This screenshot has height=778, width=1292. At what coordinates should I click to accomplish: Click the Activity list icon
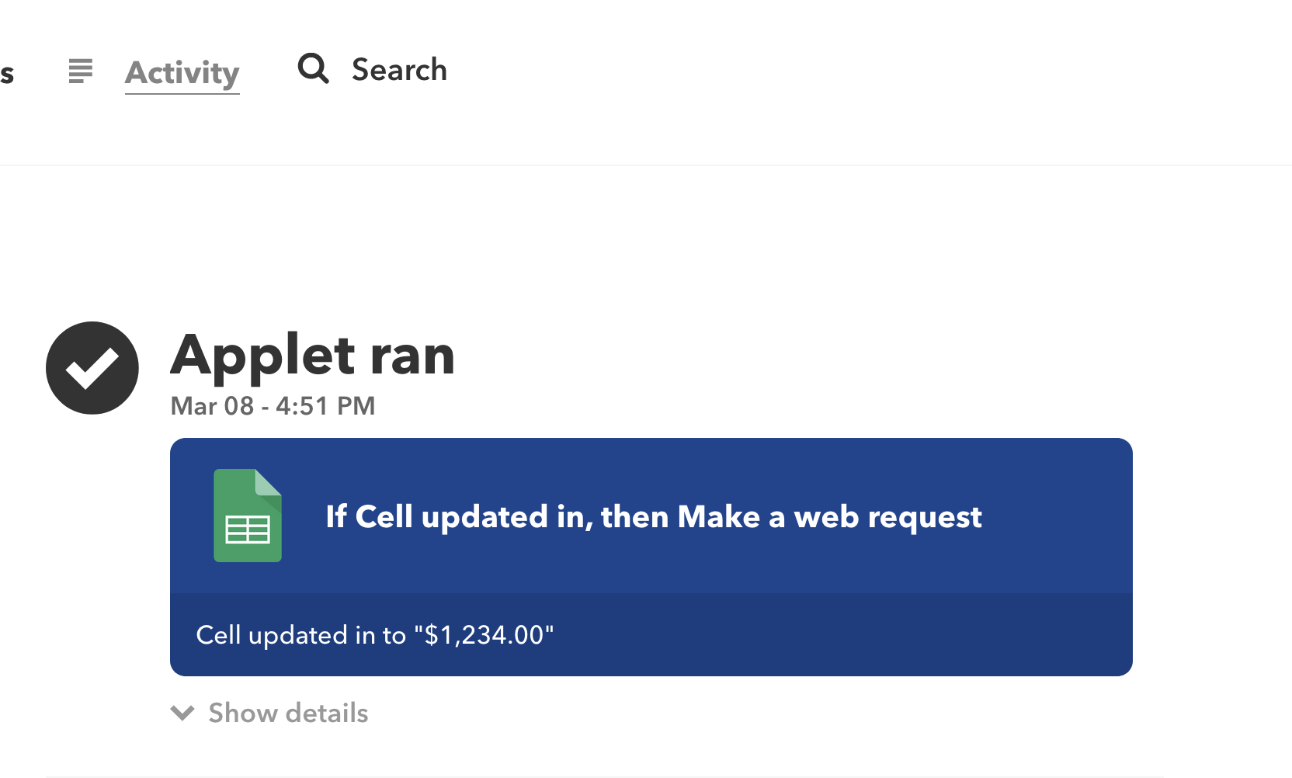[80, 71]
